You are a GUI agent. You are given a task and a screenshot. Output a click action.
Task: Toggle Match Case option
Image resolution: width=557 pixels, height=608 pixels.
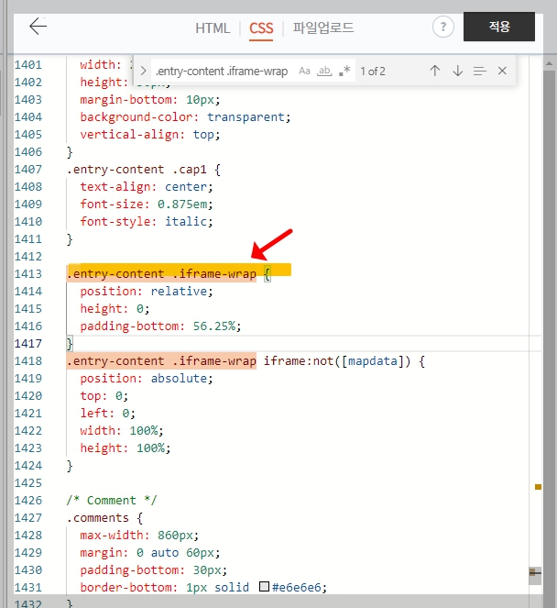tap(304, 71)
